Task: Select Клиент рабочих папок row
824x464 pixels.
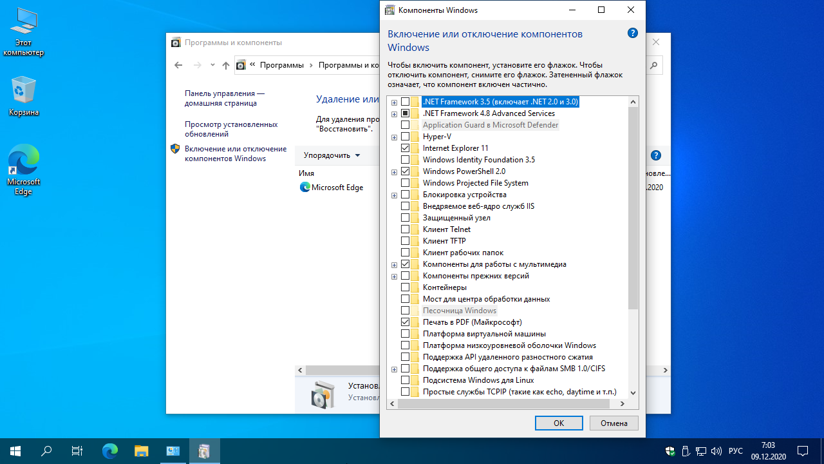Action: click(x=463, y=253)
